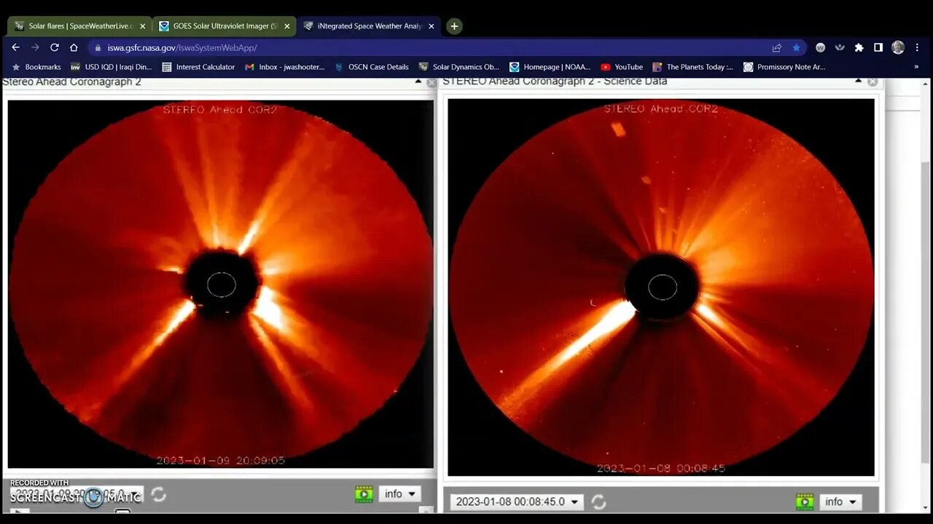Open a new browser tab
The image size is (933, 524).
pyautogui.click(x=454, y=26)
